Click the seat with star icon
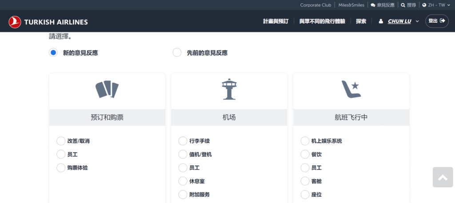The image size is (455, 203). (x=351, y=89)
